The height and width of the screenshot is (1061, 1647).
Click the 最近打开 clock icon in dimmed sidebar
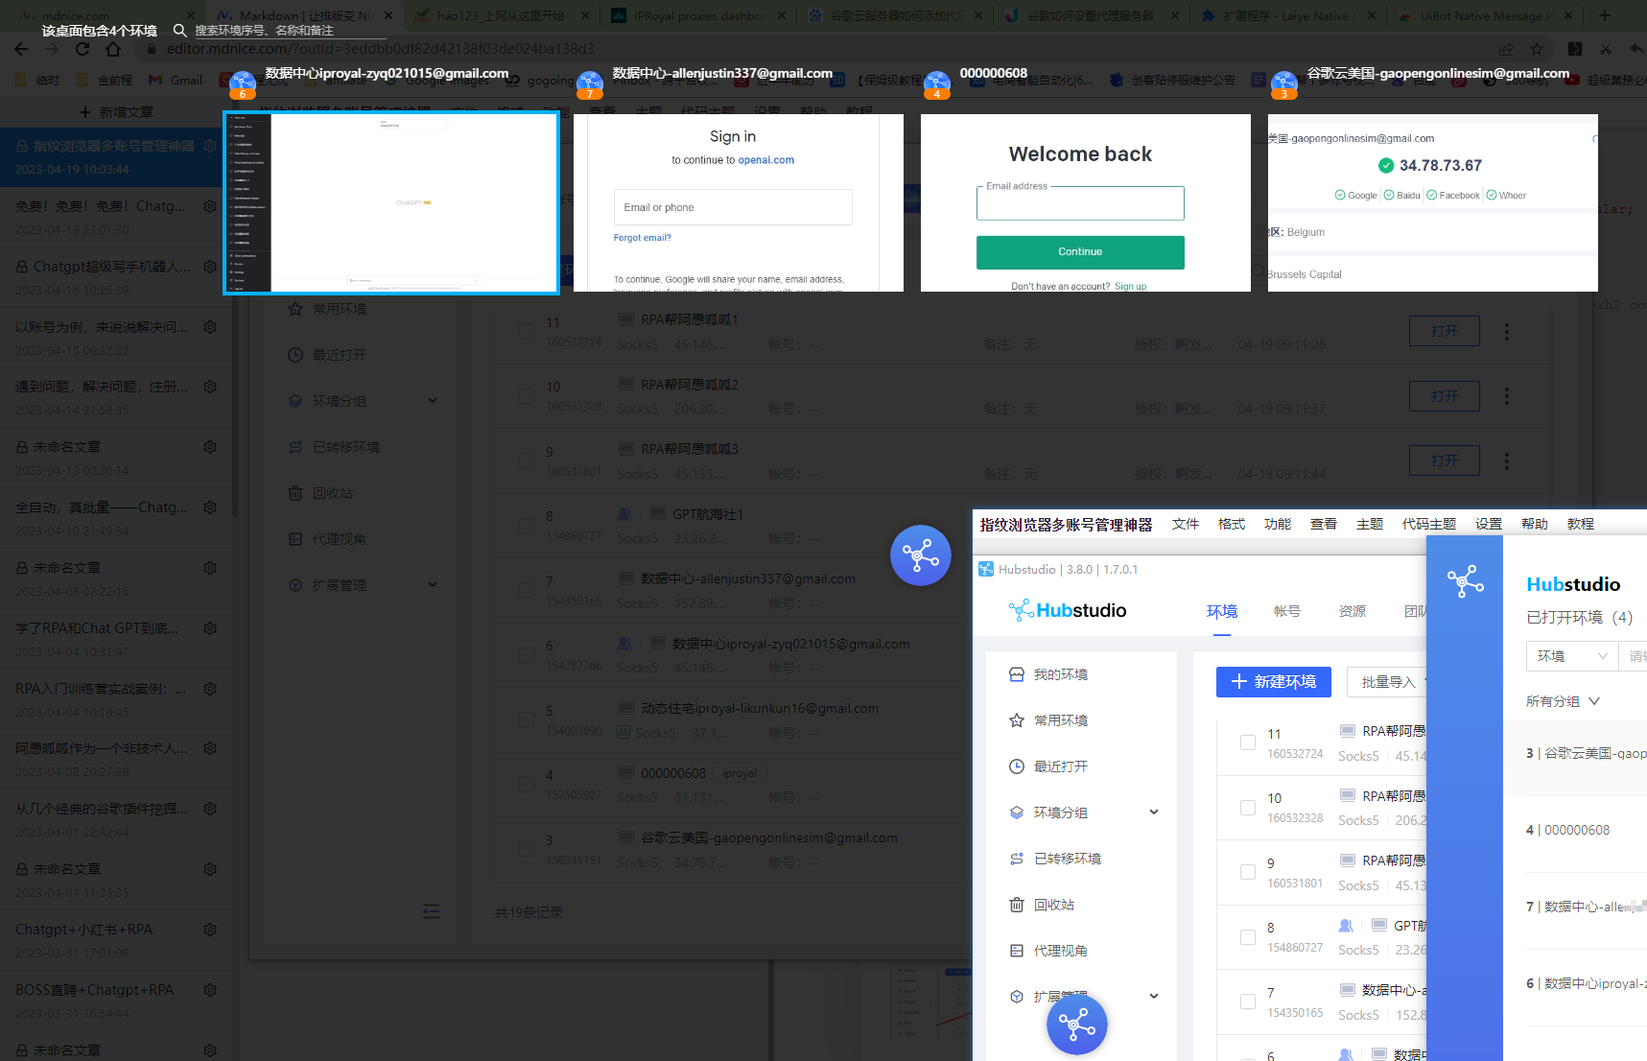(x=295, y=355)
